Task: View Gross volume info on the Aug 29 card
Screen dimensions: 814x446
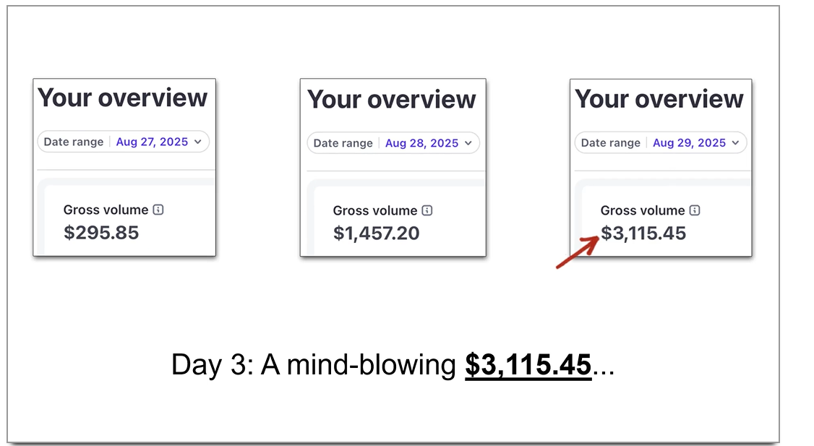Action: (695, 210)
